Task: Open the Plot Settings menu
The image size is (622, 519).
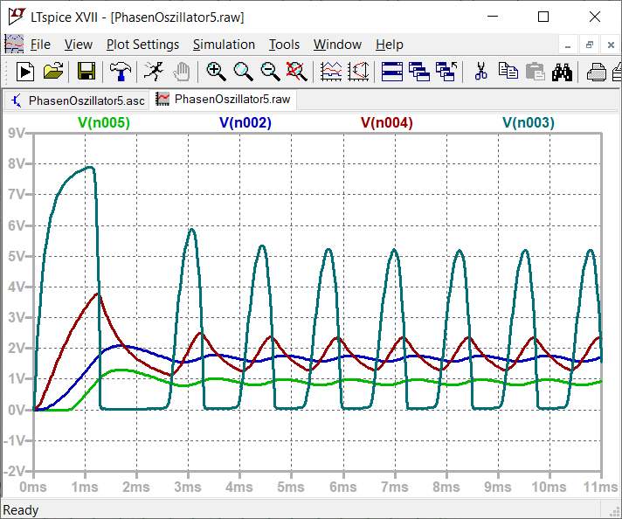Action: [x=142, y=45]
